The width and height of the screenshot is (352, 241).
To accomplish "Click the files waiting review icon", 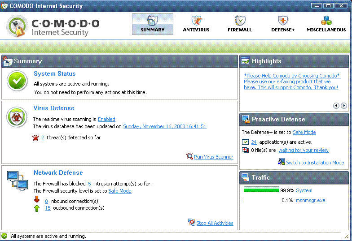I will (x=245, y=150).
